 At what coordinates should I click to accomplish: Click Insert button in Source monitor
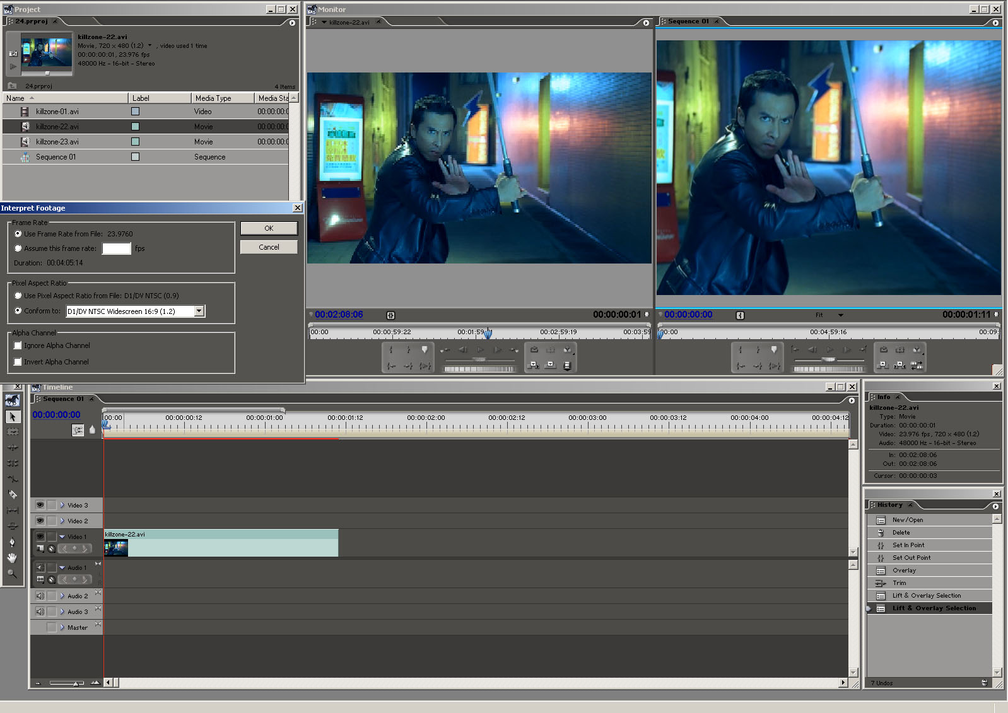pyautogui.click(x=534, y=365)
